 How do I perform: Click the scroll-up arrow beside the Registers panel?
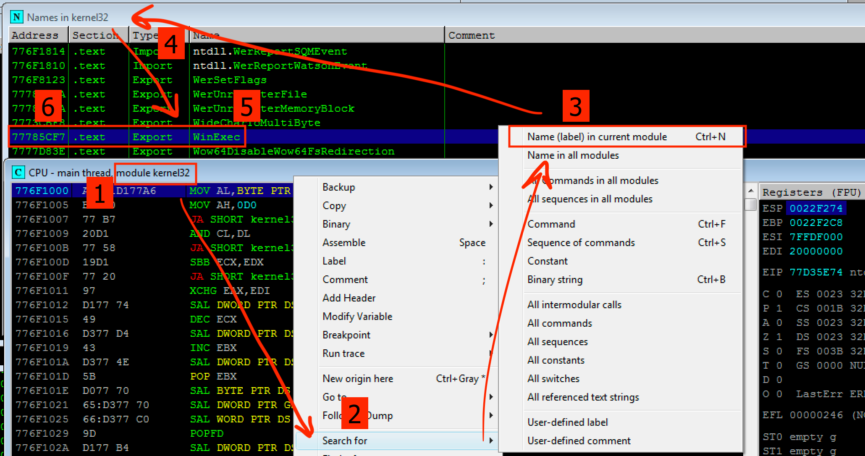coord(750,190)
